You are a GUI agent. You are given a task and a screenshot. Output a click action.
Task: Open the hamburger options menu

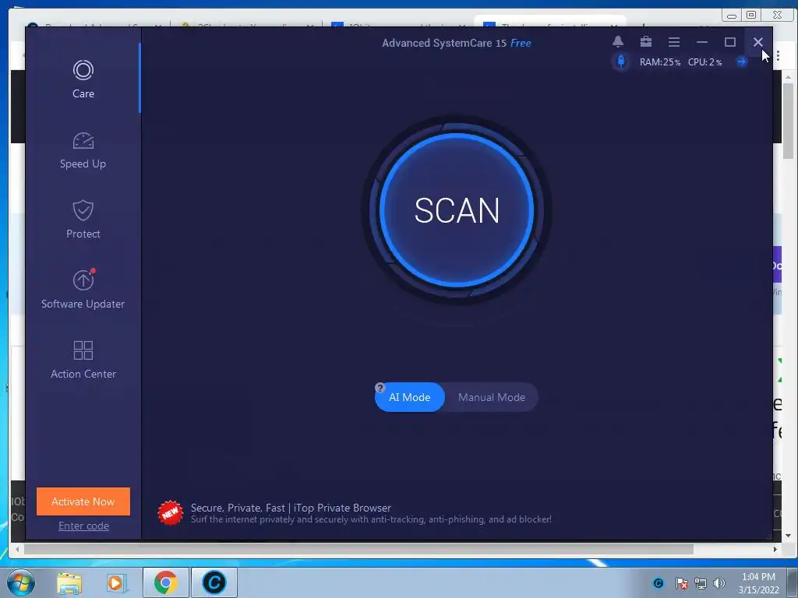tap(674, 42)
